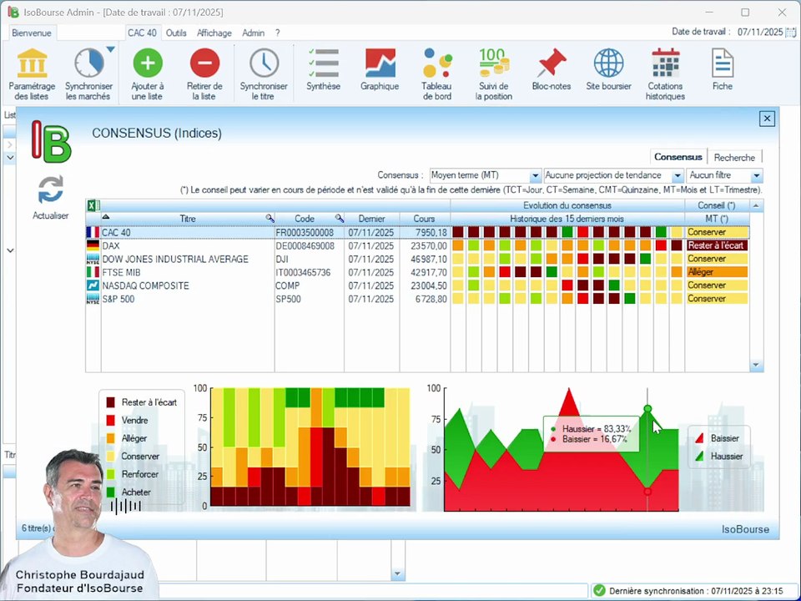This screenshot has height=601, width=801.
Task: Click the Italian flag icon for FTSE MIB
Action: pos(93,272)
